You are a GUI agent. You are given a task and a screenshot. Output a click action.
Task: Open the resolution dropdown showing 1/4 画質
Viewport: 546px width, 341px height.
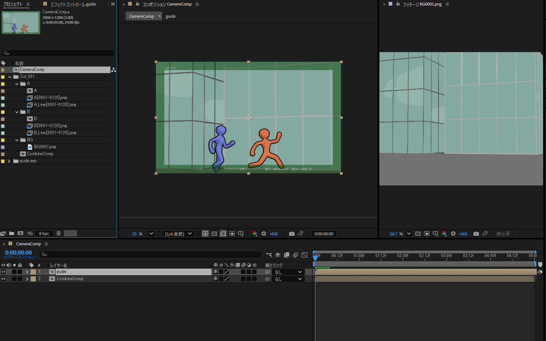click(179, 234)
